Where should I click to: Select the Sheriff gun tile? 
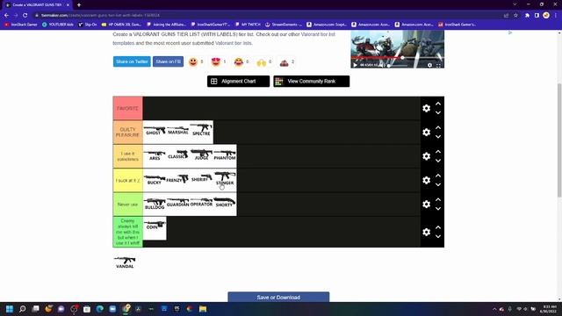click(x=201, y=180)
